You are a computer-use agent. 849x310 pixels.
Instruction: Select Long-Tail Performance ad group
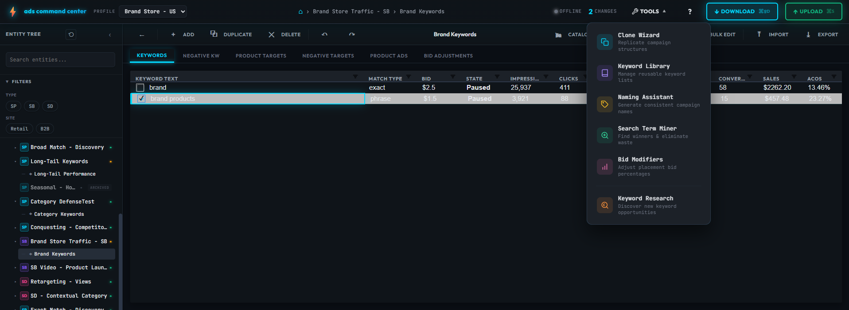click(65, 174)
